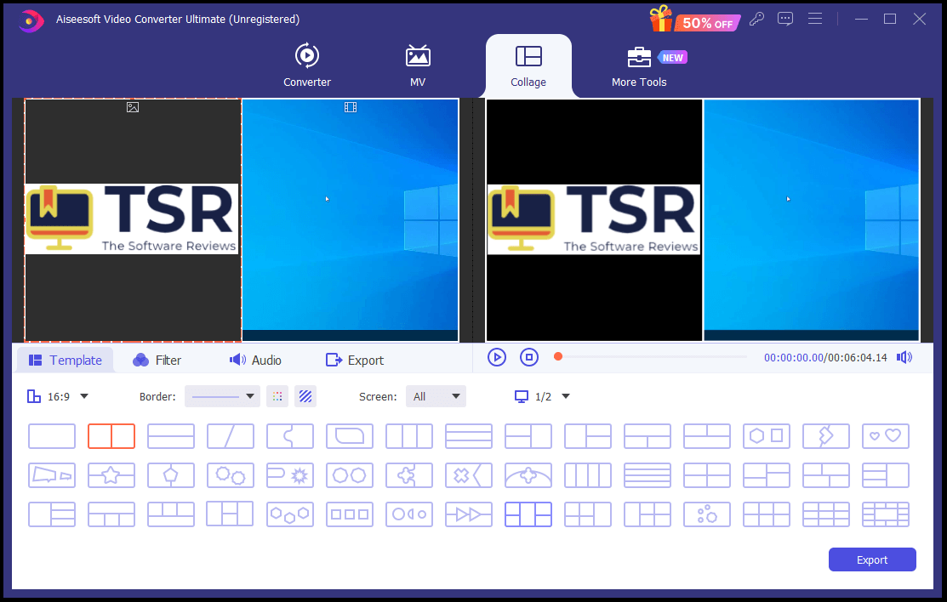Open the Filter sub-tab
The height and width of the screenshot is (602, 947).
tap(157, 360)
